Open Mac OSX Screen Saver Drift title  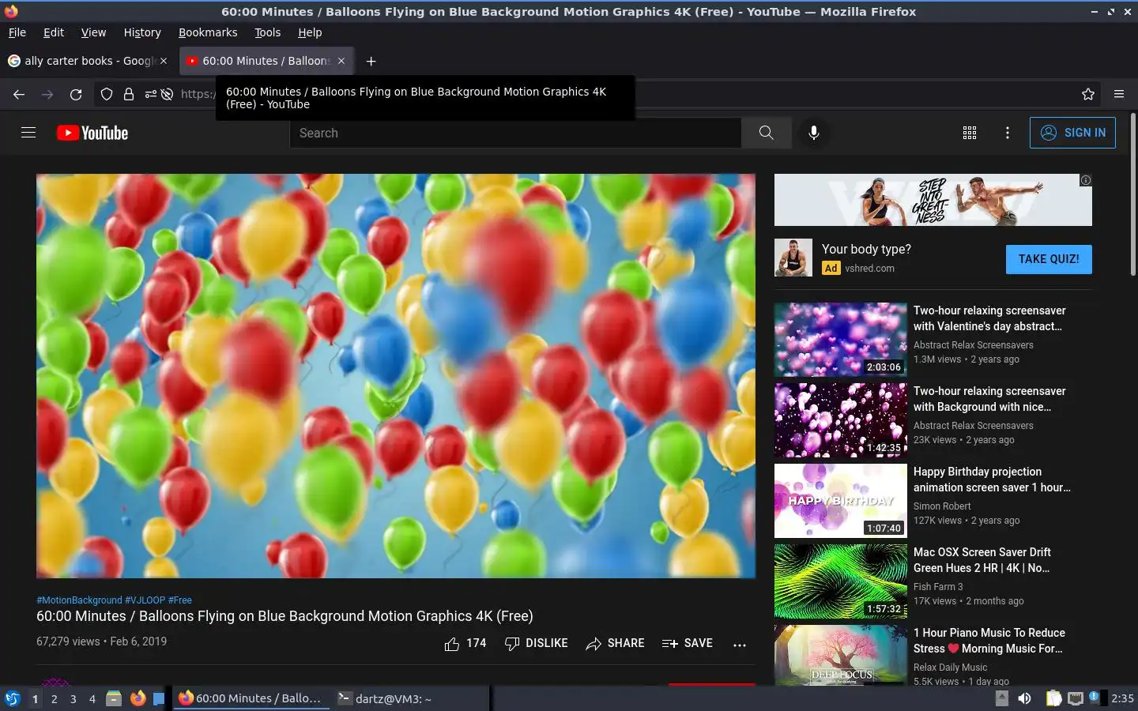[x=982, y=560]
